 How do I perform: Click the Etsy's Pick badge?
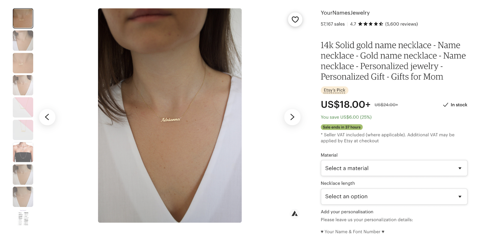[334, 90]
